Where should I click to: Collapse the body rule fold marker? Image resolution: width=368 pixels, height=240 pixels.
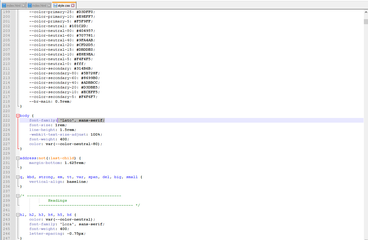click(18, 116)
